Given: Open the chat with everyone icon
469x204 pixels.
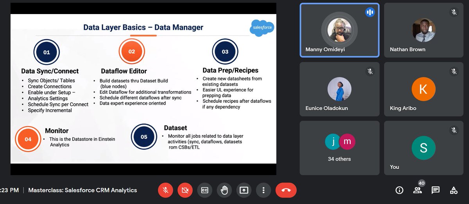Looking at the screenshot, I should click(x=435, y=190).
